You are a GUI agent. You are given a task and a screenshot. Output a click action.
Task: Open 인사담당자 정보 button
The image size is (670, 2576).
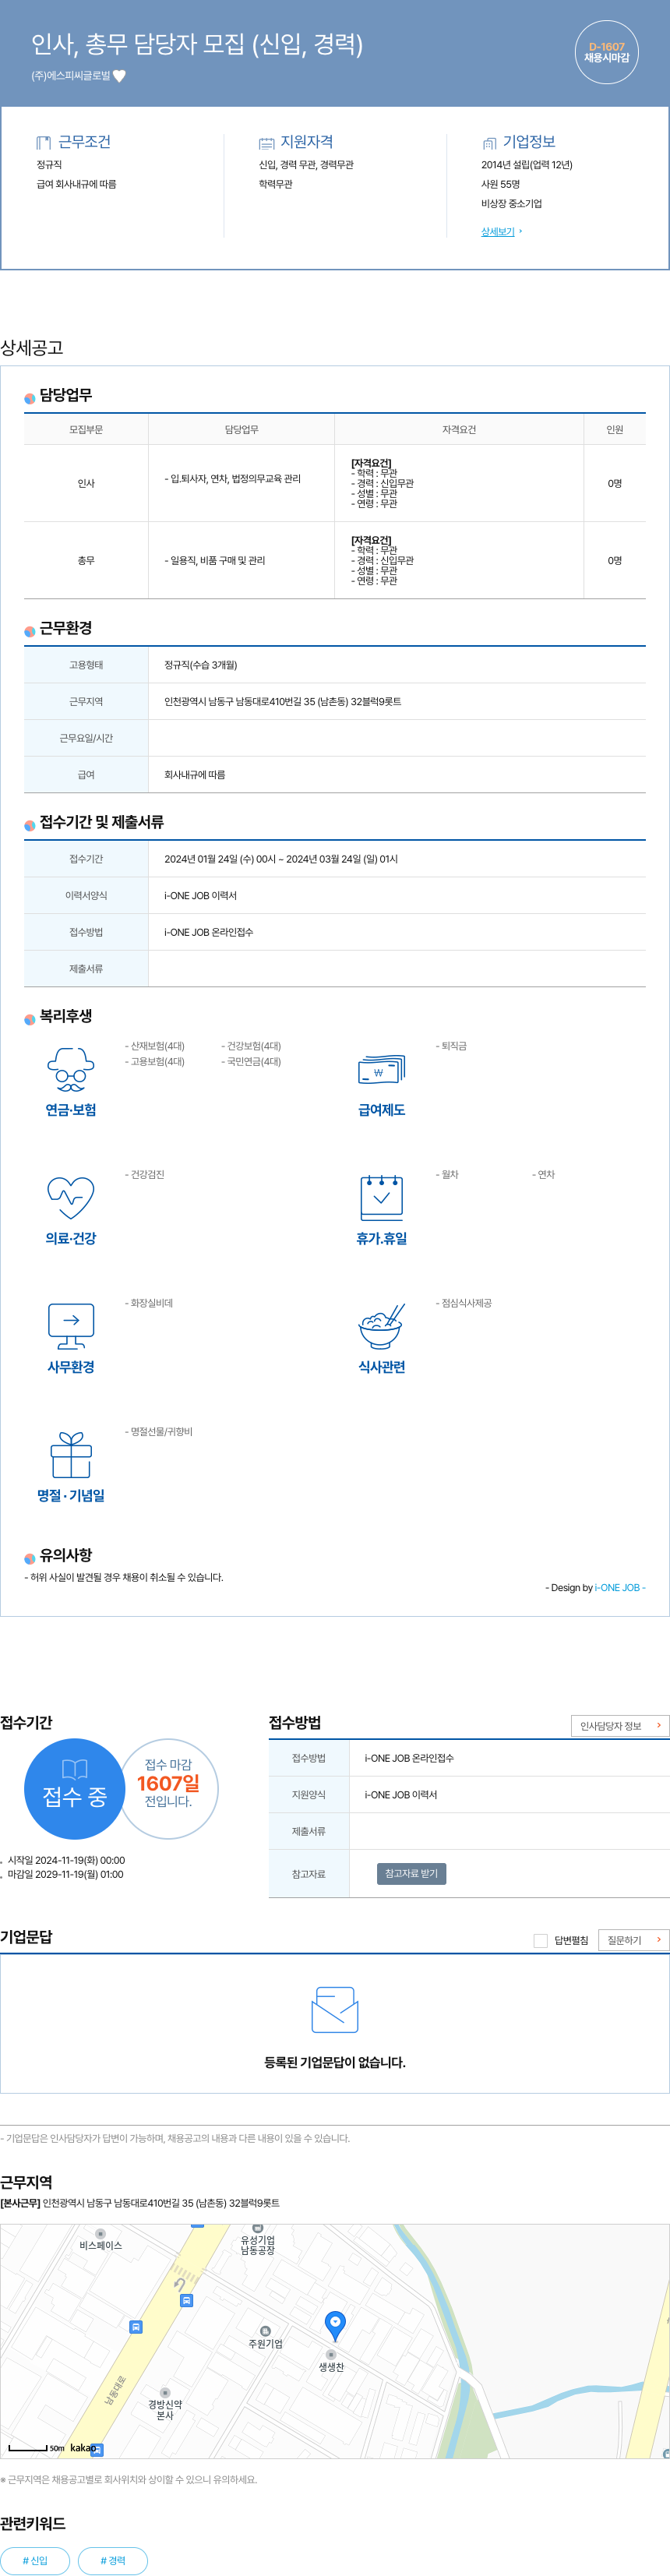pyautogui.click(x=620, y=1726)
